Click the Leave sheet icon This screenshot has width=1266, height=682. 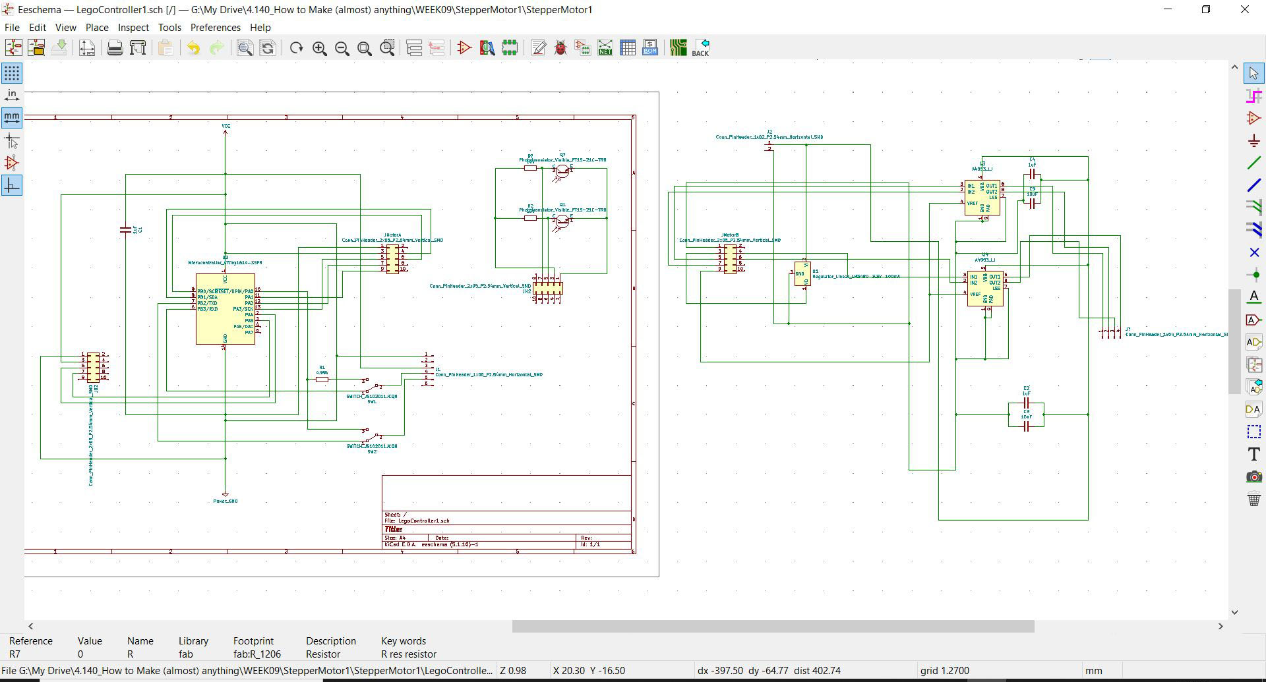pyautogui.click(x=437, y=47)
